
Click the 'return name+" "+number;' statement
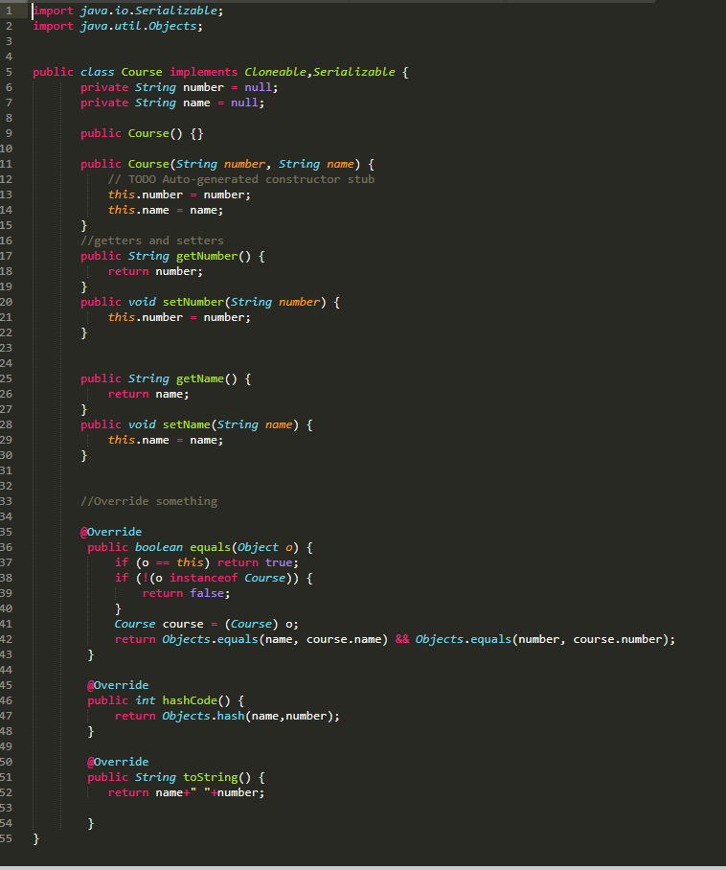(x=187, y=793)
